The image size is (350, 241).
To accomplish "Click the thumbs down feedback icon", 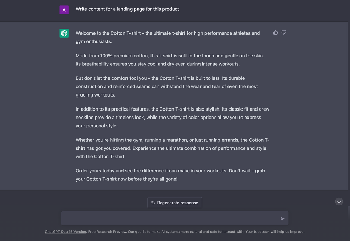I will tap(284, 33).
